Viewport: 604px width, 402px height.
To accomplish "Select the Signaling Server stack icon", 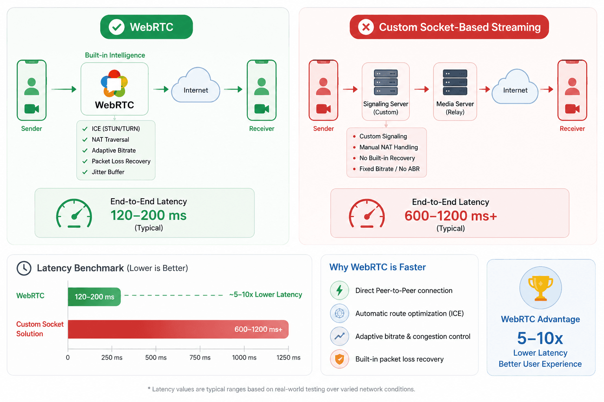I will pos(386,82).
